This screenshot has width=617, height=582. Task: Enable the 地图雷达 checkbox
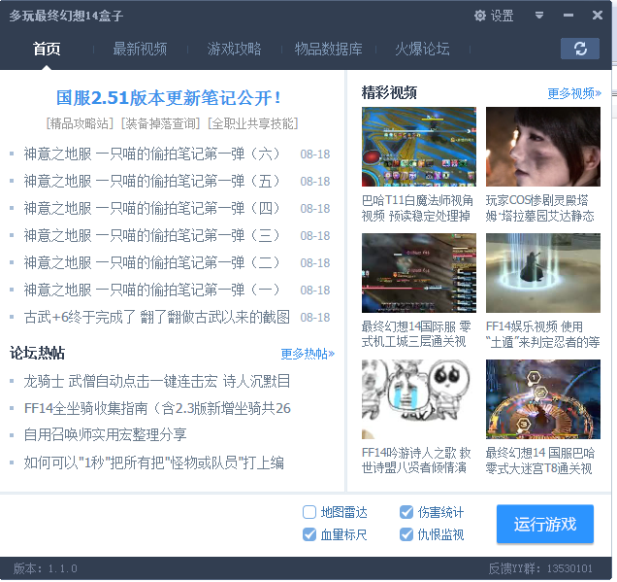pos(309,512)
